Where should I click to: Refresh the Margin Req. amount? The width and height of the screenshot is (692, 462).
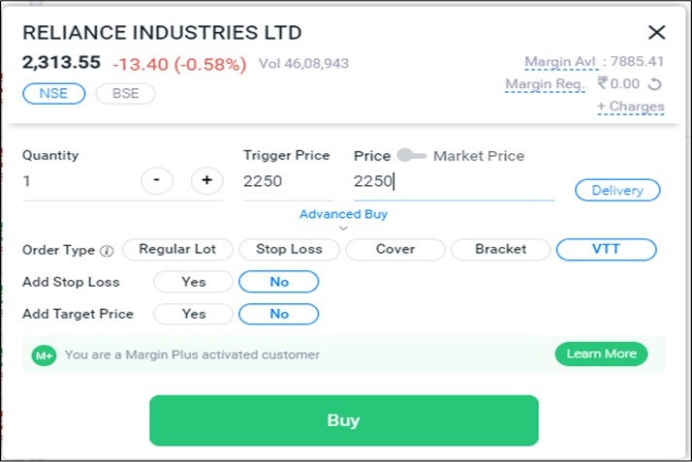pyautogui.click(x=656, y=84)
